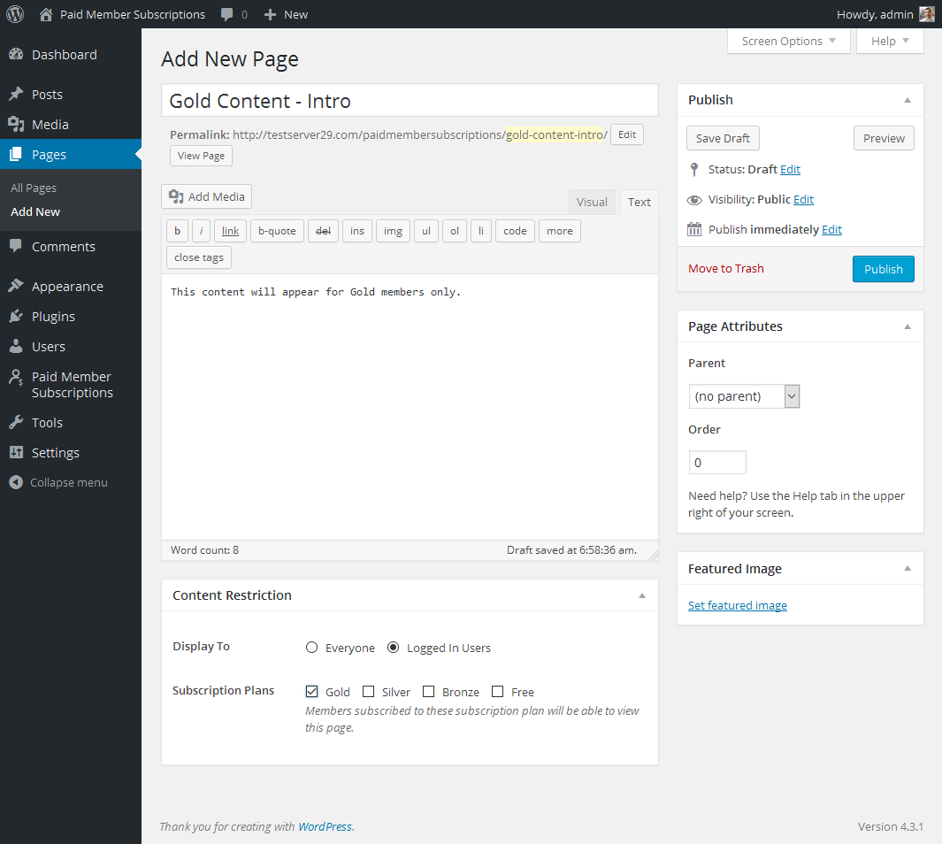Open Tools via the wrench icon

[16, 423]
